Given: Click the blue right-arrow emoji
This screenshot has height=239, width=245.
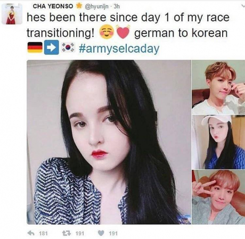Looking at the screenshot, I should point(52,47).
